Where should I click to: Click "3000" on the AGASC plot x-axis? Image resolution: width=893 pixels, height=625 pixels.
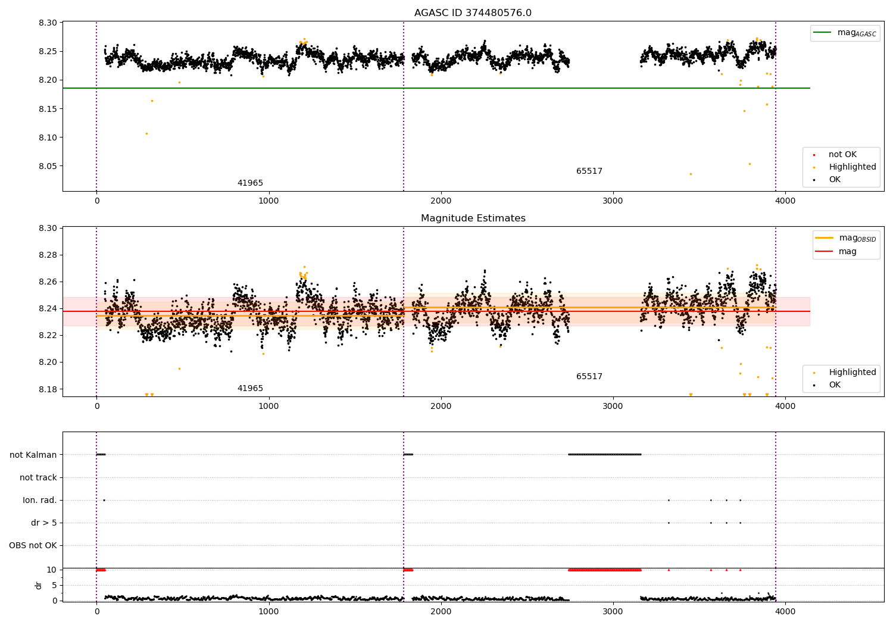point(613,201)
